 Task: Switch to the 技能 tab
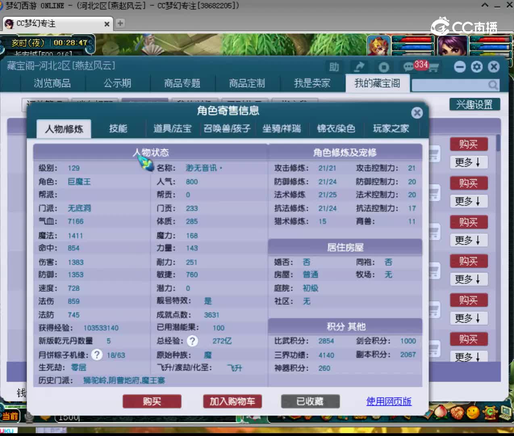pos(118,128)
